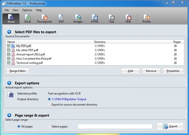Sort list by Pages column header
189x135 pixels.
(x=177, y=42)
